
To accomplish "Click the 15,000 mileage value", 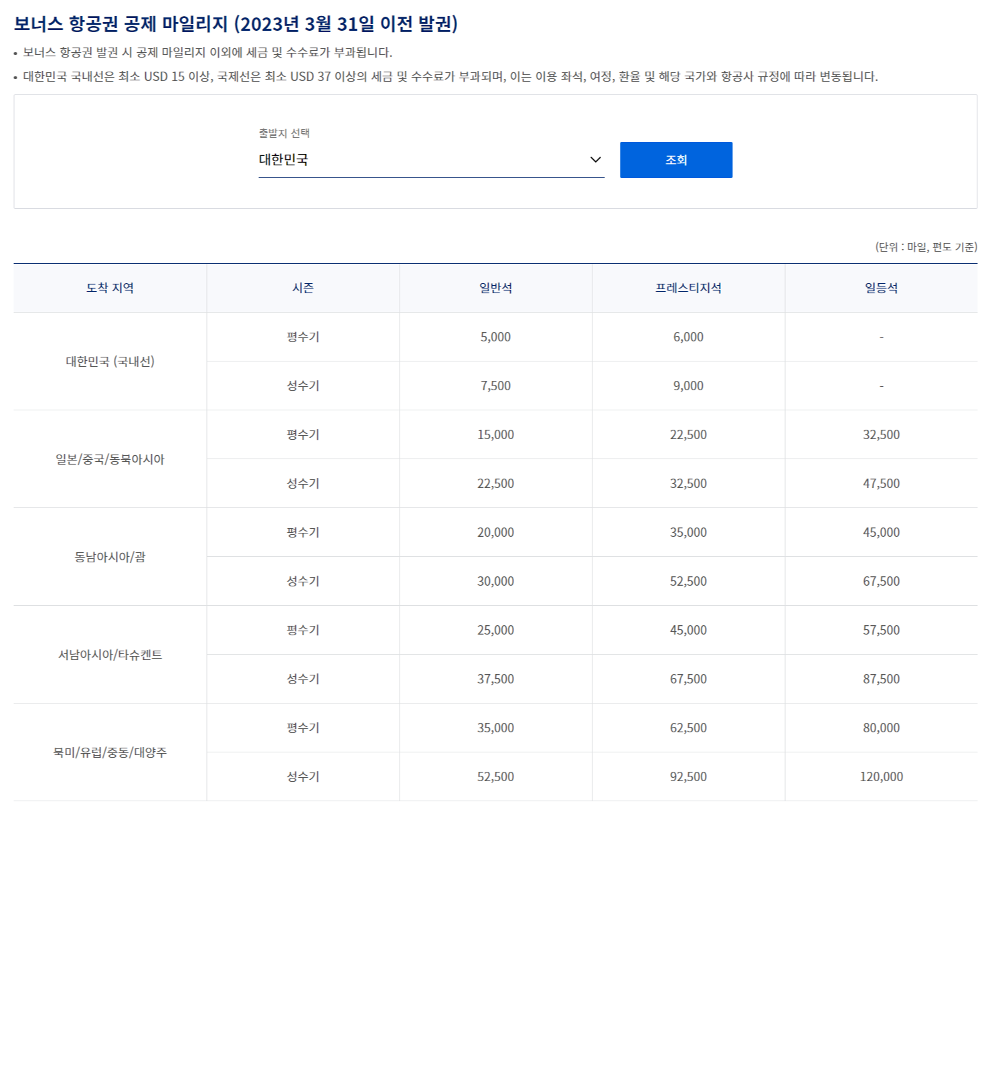I will pos(495,435).
